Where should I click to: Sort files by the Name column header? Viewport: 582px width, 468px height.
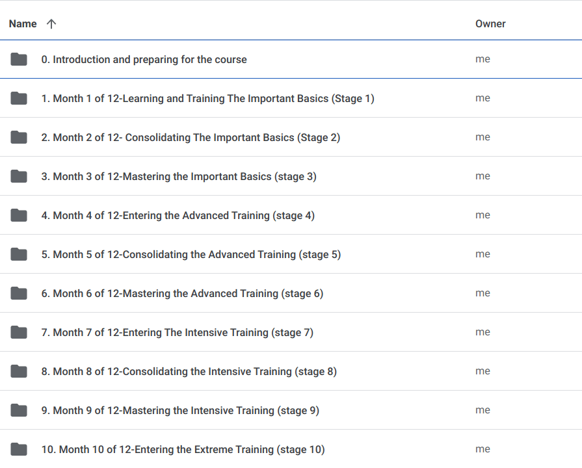coord(23,24)
